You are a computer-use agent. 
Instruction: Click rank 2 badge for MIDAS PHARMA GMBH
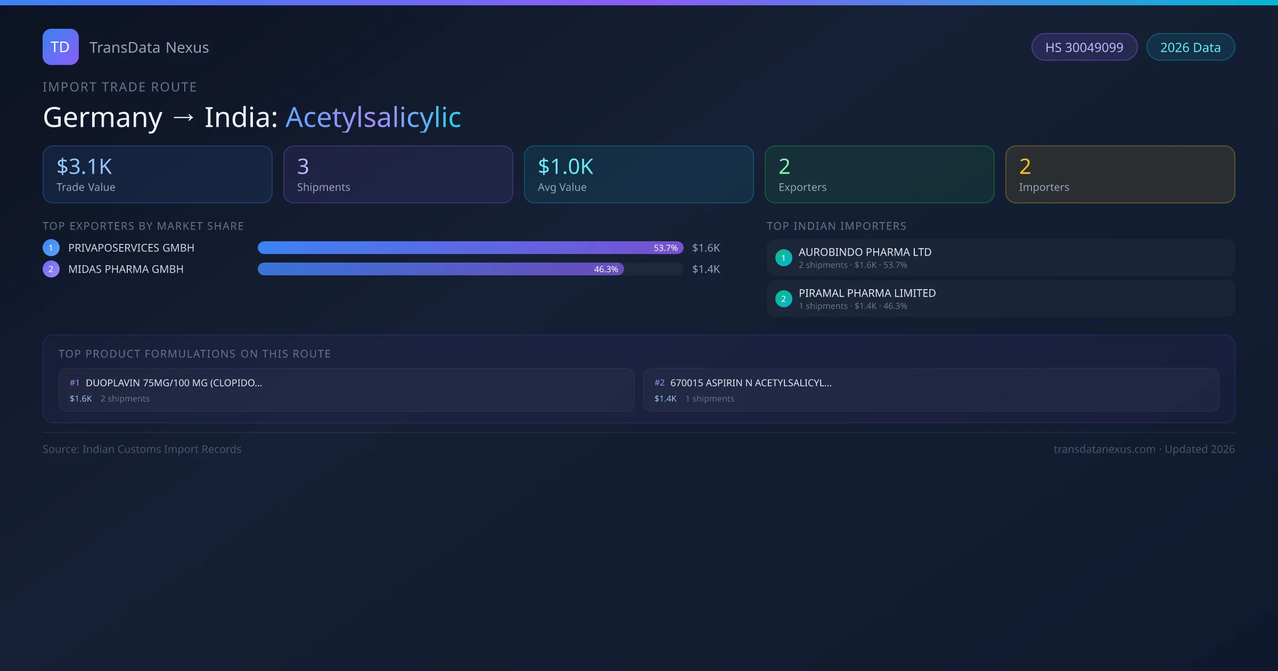tap(51, 269)
